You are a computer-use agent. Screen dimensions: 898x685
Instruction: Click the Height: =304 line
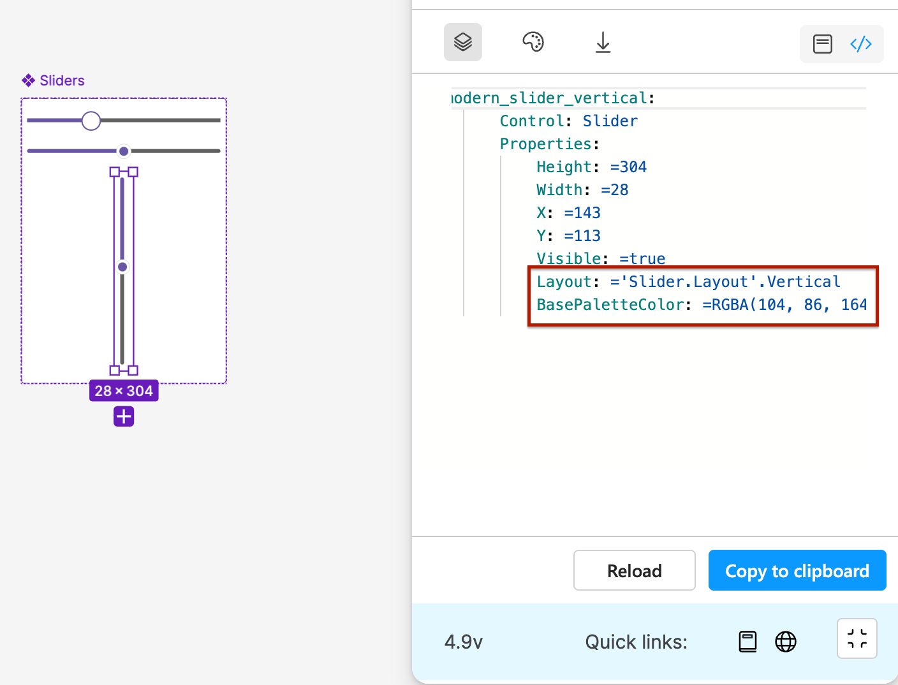591,167
